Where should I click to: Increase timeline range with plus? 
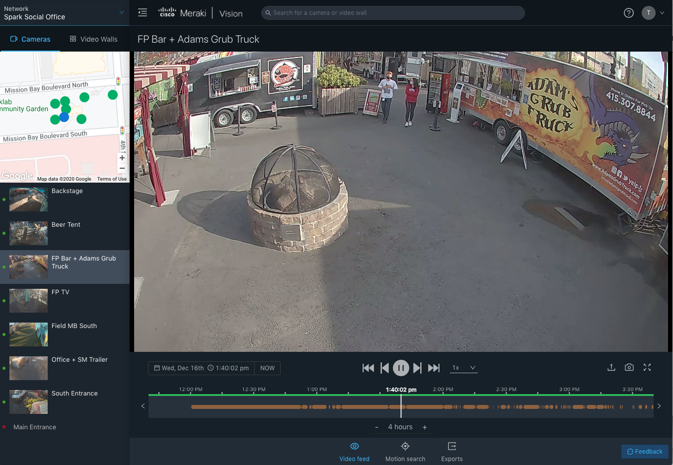pyautogui.click(x=425, y=427)
